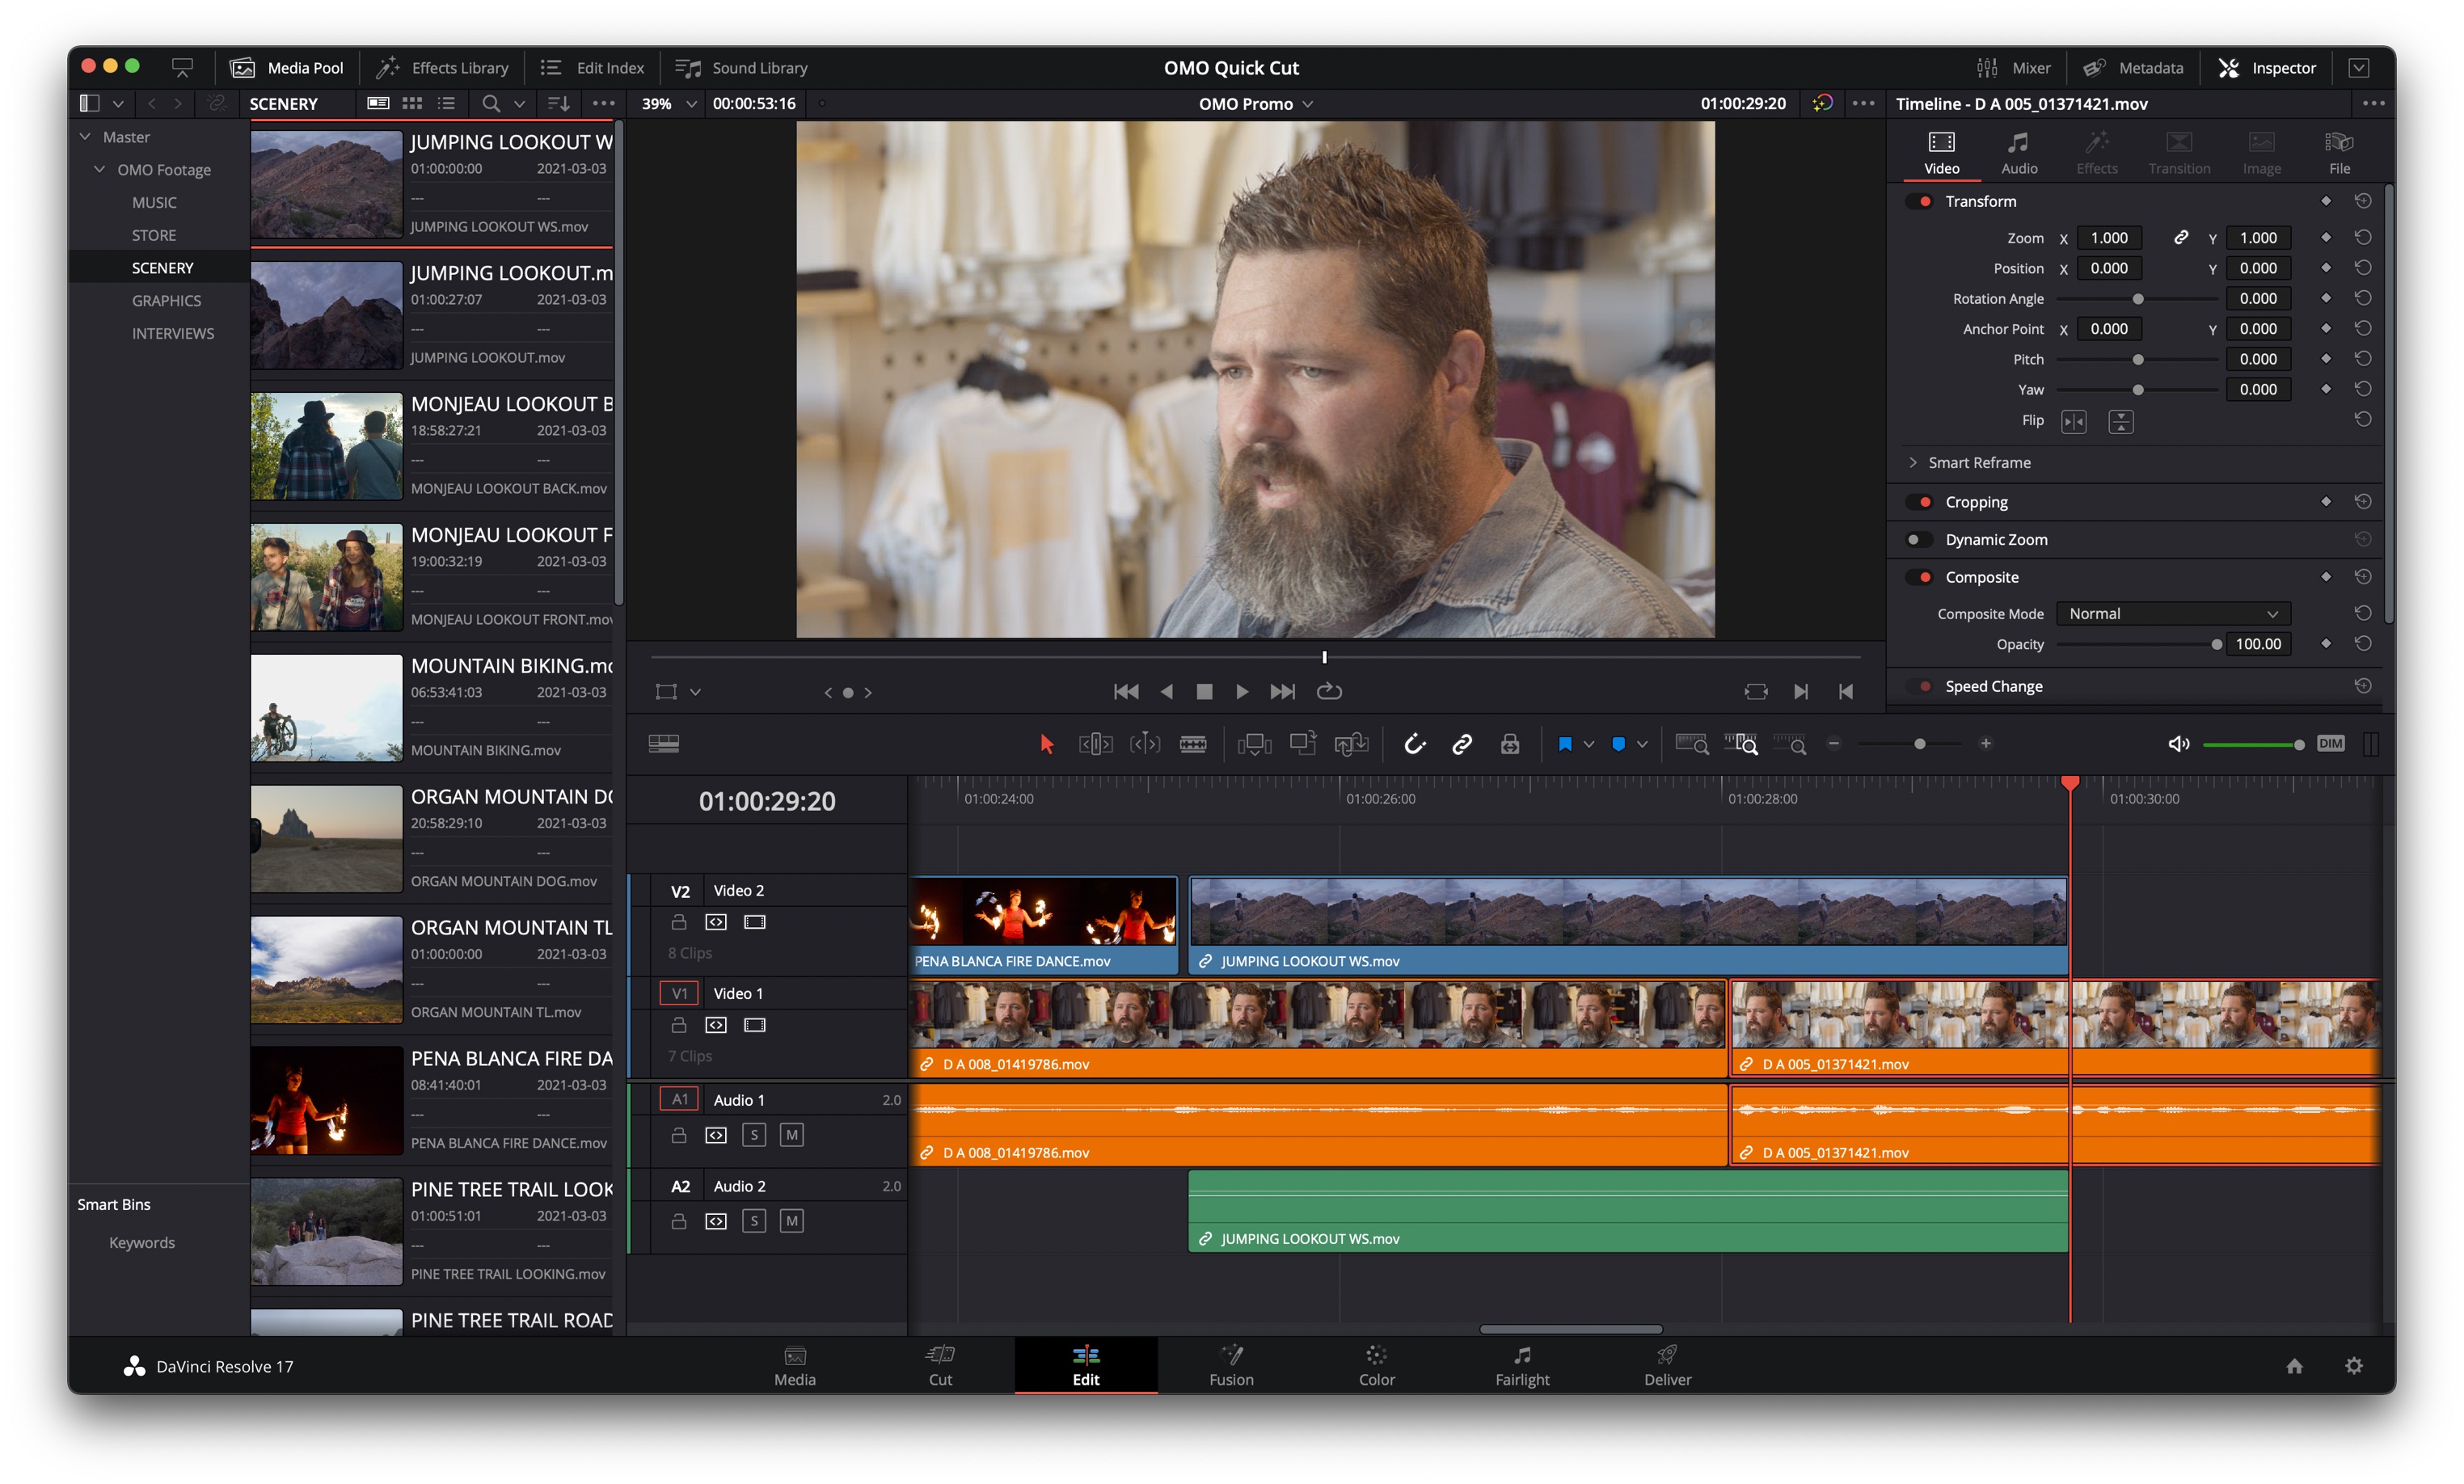
Task: Open the Deliver page
Action: (1667, 1365)
